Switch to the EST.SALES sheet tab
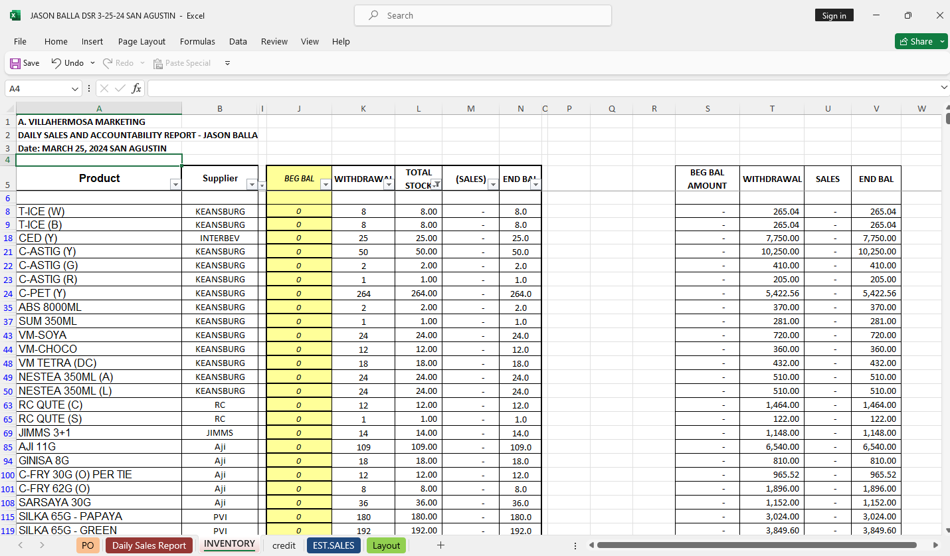Image resolution: width=950 pixels, height=556 pixels. (x=333, y=545)
